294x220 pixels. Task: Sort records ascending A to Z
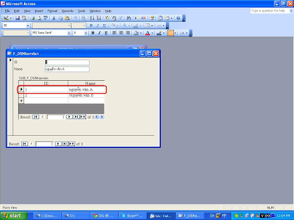pos(92,18)
